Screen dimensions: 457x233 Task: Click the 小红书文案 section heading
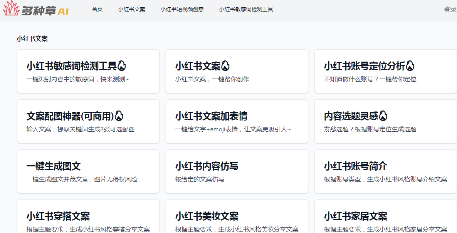click(x=32, y=39)
